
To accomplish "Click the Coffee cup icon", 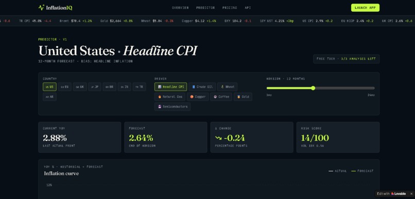I will coord(215,97).
